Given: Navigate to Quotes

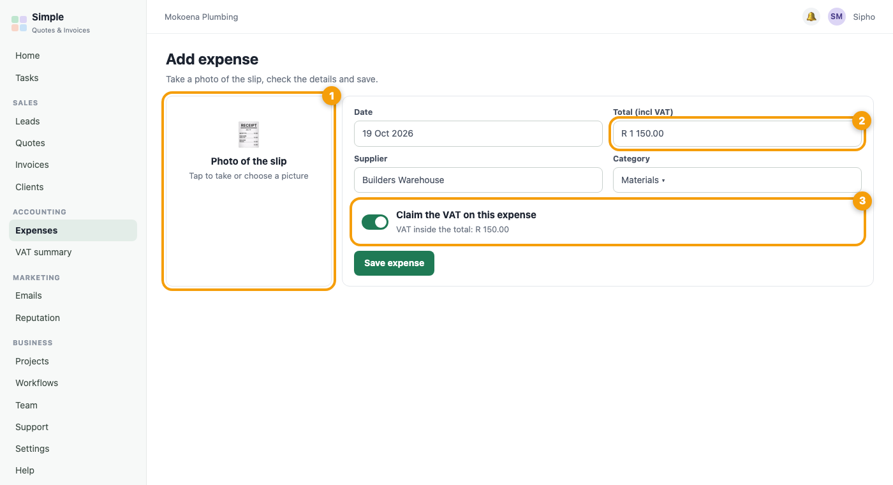Looking at the screenshot, I should (x=73, y=143).
